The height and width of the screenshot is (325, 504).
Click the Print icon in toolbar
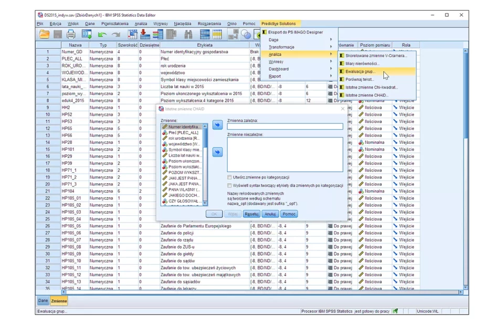[71, 35]
